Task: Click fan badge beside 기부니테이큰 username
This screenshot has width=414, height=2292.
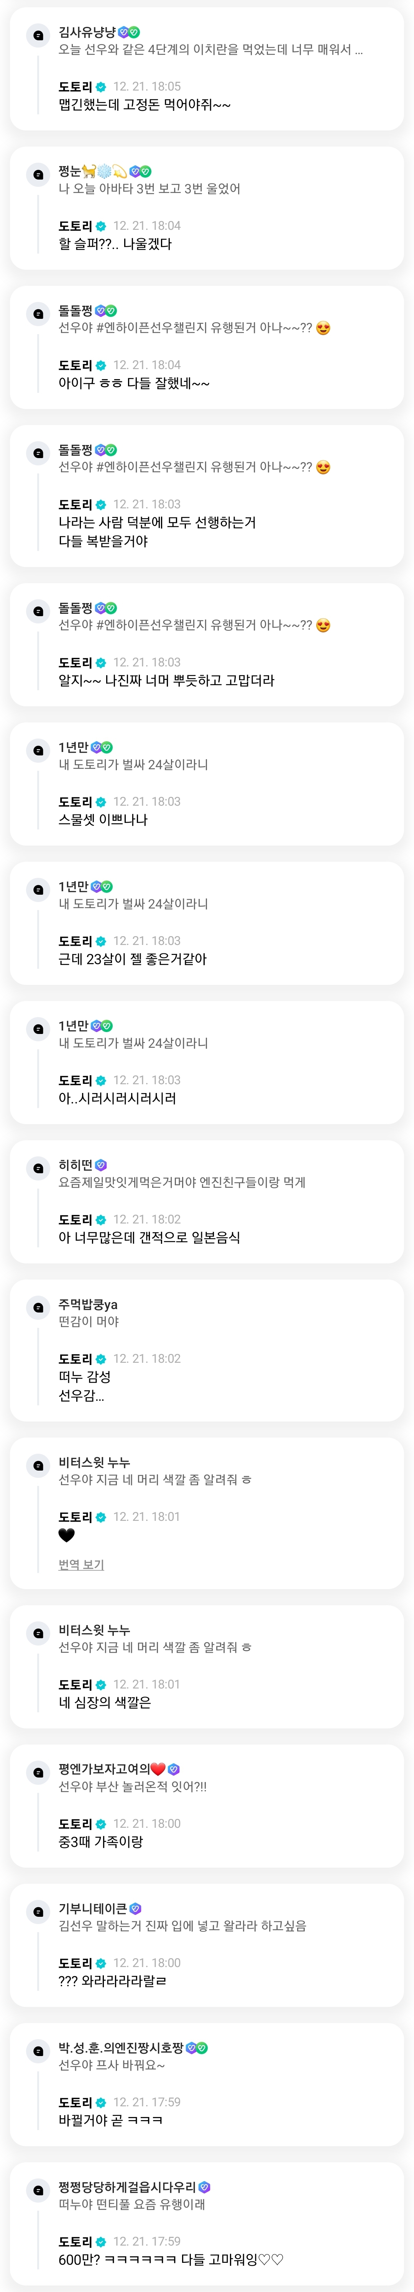Action: click(135, 1908)
